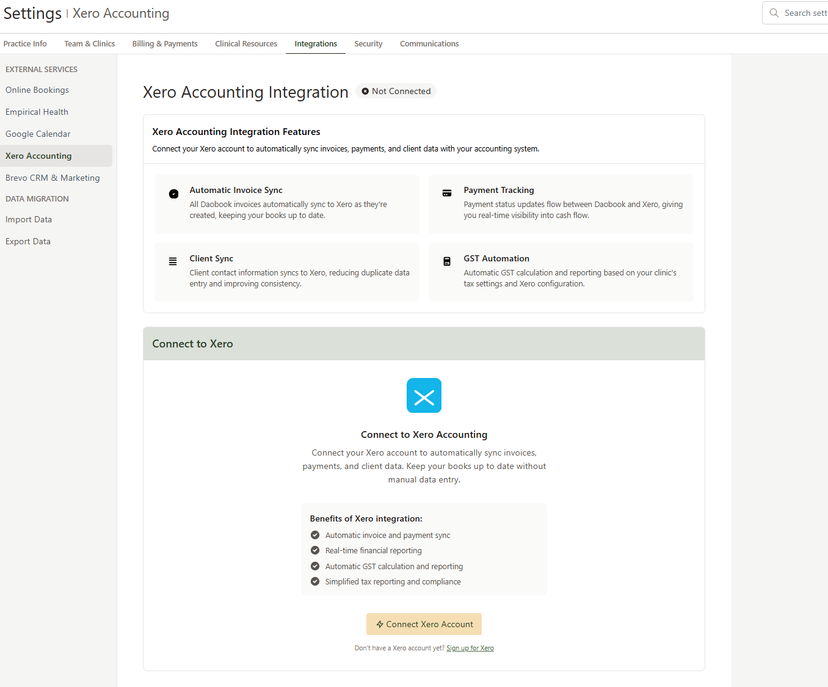Screen dimensions: 828x687
Task: Click the Connect to Xero section header
Action: 424,344
